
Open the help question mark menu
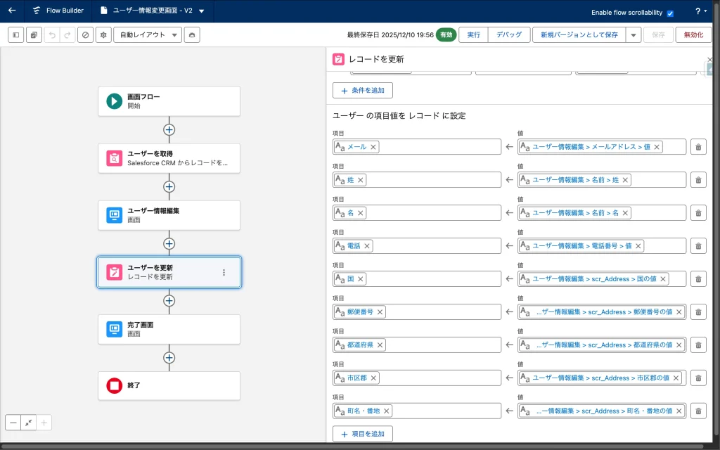[x=701, y=11]
